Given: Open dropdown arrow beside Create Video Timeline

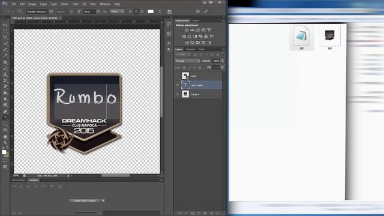Looking at the screenshot, I should tap(103, 200).
